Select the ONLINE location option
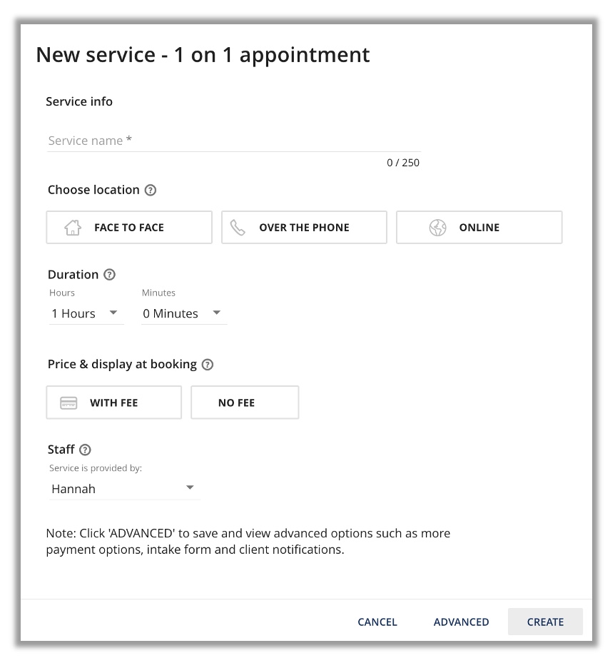This screenshot has height=668, width=615. point(479,227)
